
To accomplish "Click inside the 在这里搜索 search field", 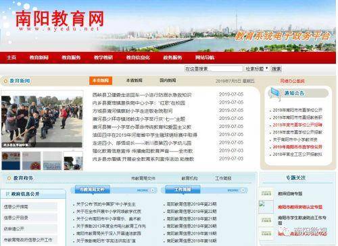I will click(x=214, y=69).
